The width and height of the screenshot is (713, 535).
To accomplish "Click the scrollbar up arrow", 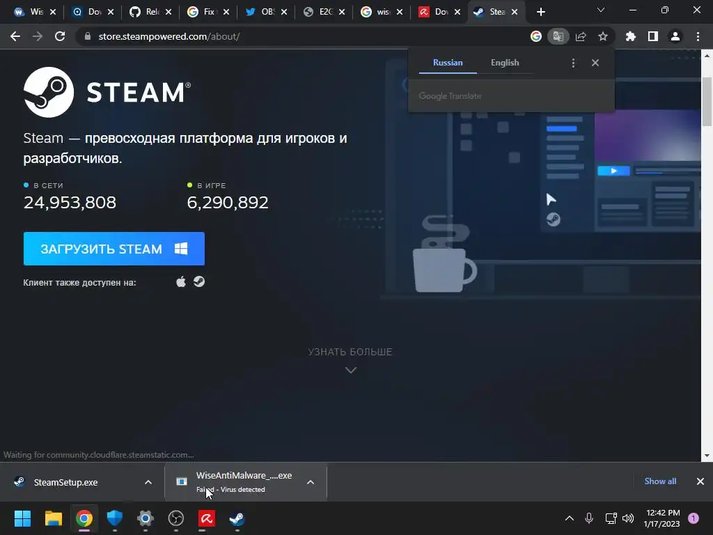I will coord(706,56).
